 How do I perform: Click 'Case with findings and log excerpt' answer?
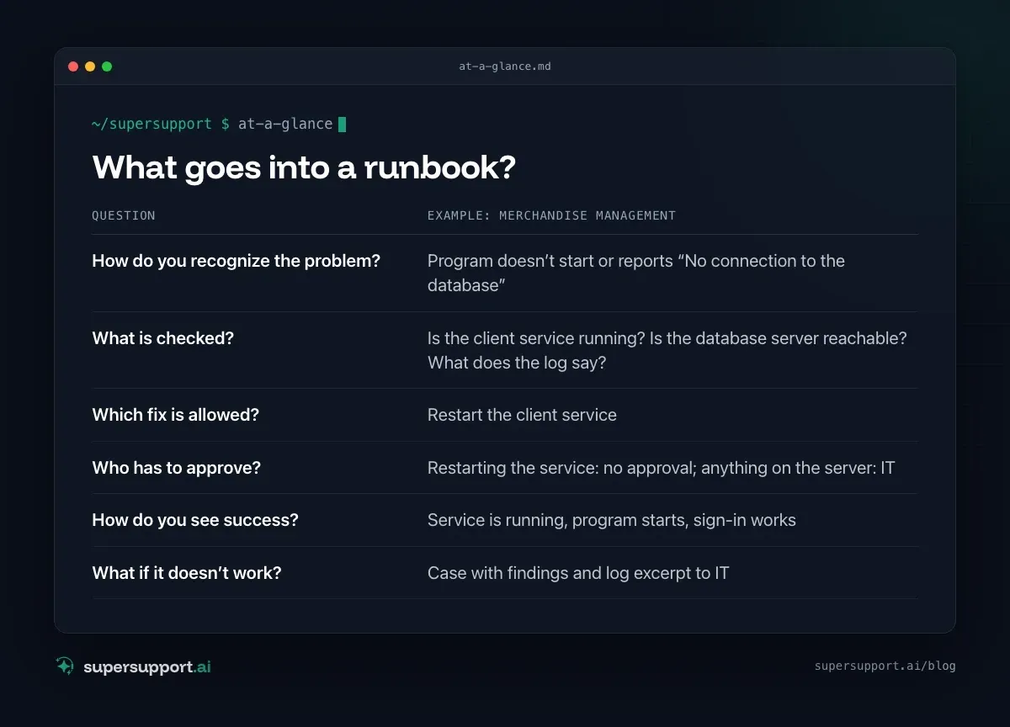click(x=578, y=573)
